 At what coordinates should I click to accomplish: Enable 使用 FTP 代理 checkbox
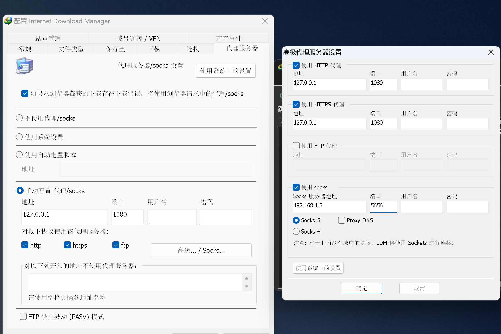pos(296,146)
